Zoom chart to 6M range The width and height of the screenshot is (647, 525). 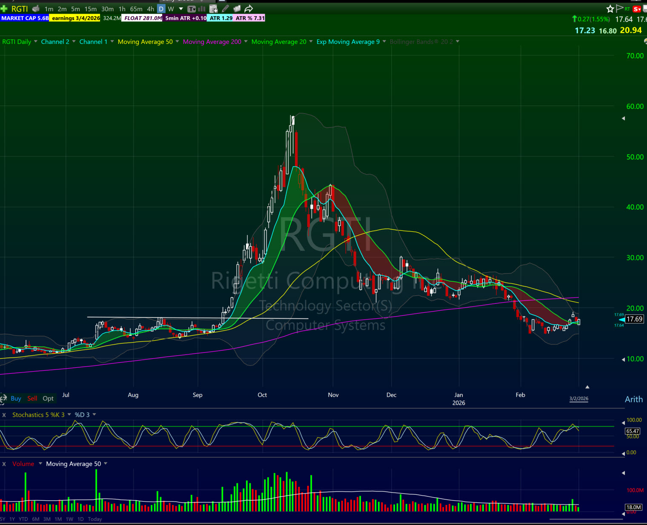pyautogui.click(x=35, y=519)
